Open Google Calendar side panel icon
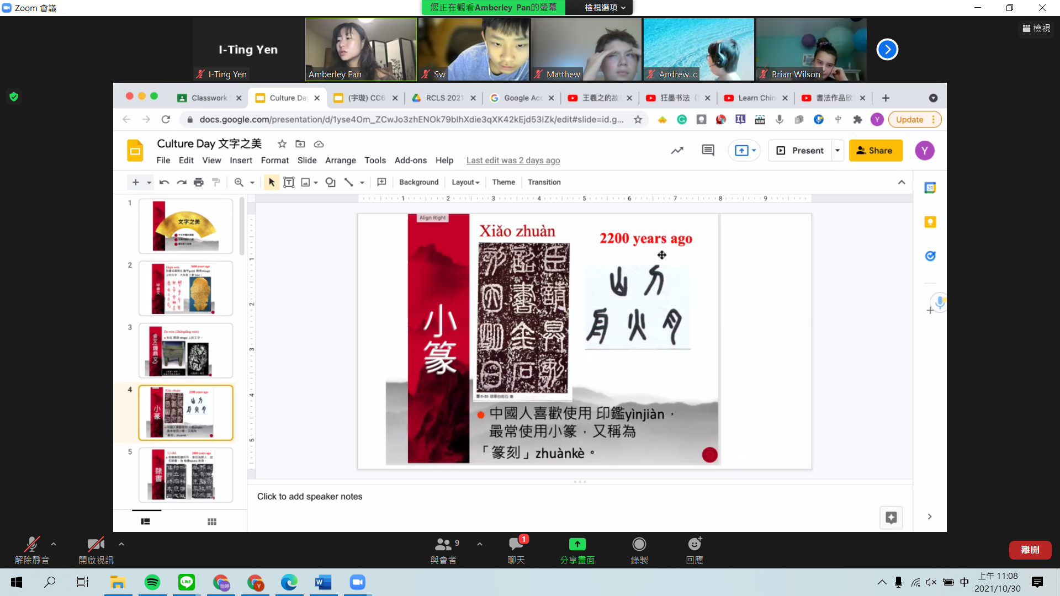 tap(930, 188)
